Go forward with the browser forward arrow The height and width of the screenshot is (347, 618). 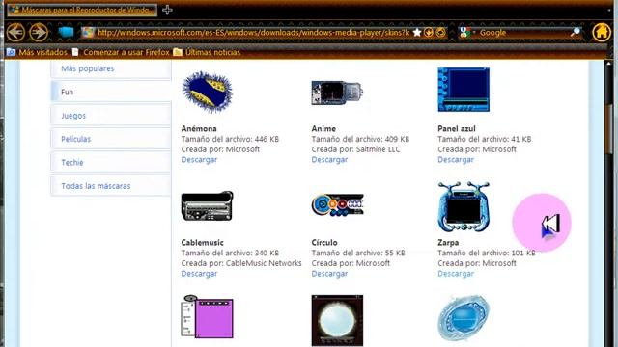click(x=39, y=32)
